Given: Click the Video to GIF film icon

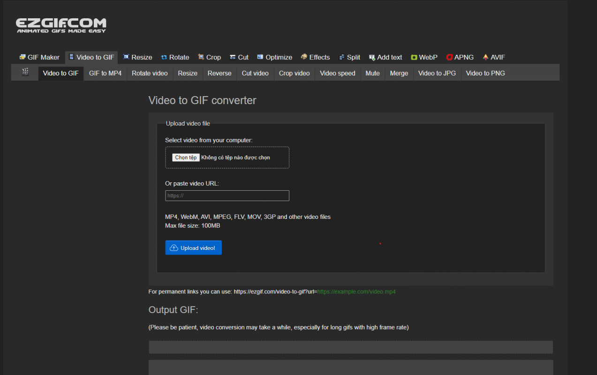Looking at the screenshot, I should click(71, 57).
